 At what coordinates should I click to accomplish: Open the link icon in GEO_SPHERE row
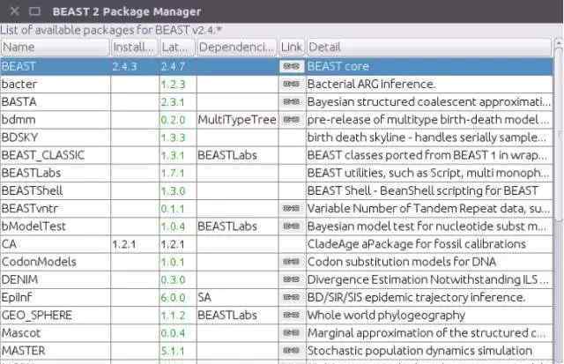tap(292, 315)
